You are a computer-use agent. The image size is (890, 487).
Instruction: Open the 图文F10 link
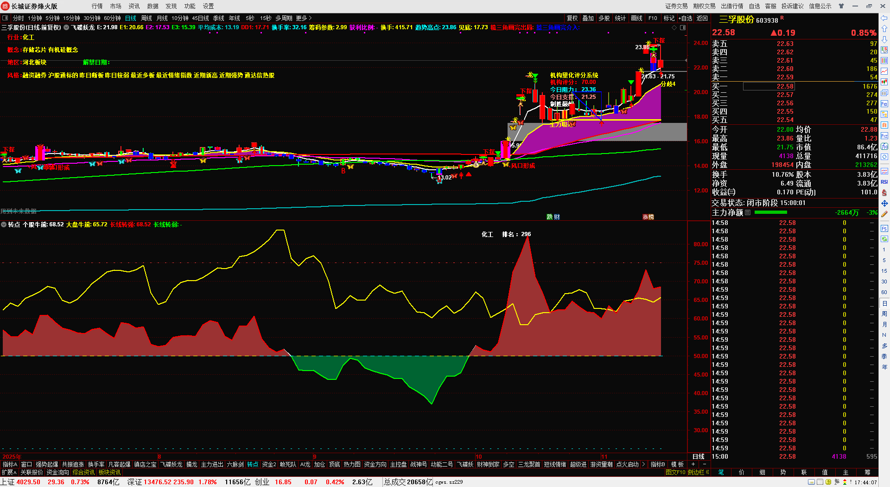click(x=675, y=472)
